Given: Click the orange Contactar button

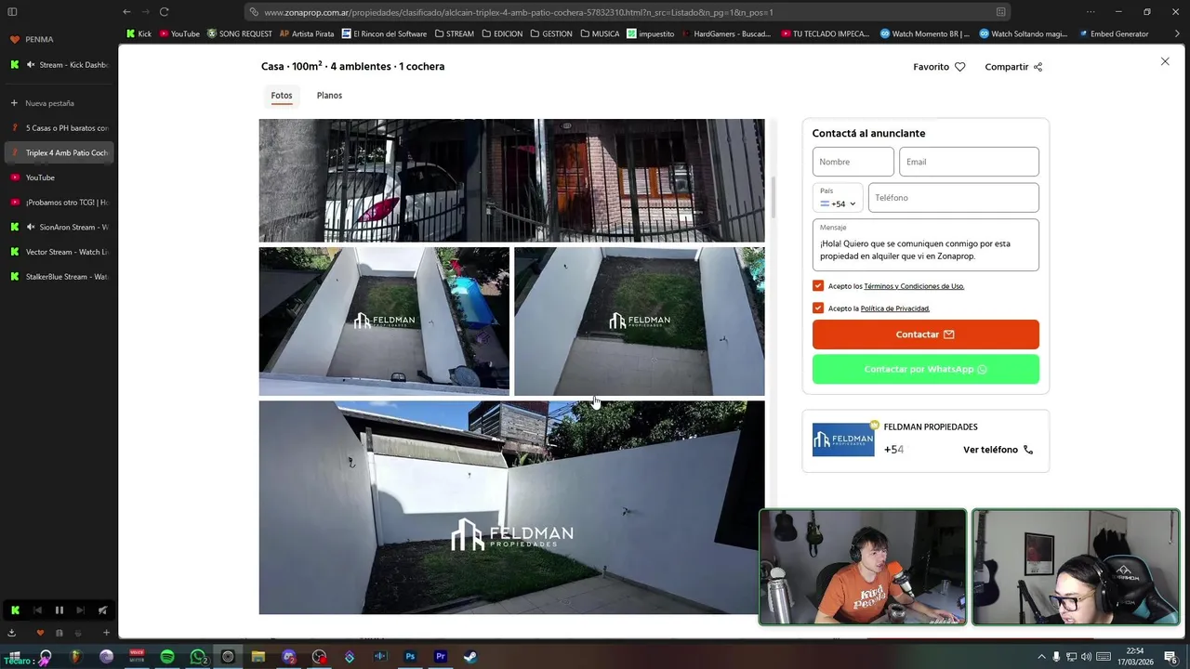Looking at the screenshot, I should [926, 334].
